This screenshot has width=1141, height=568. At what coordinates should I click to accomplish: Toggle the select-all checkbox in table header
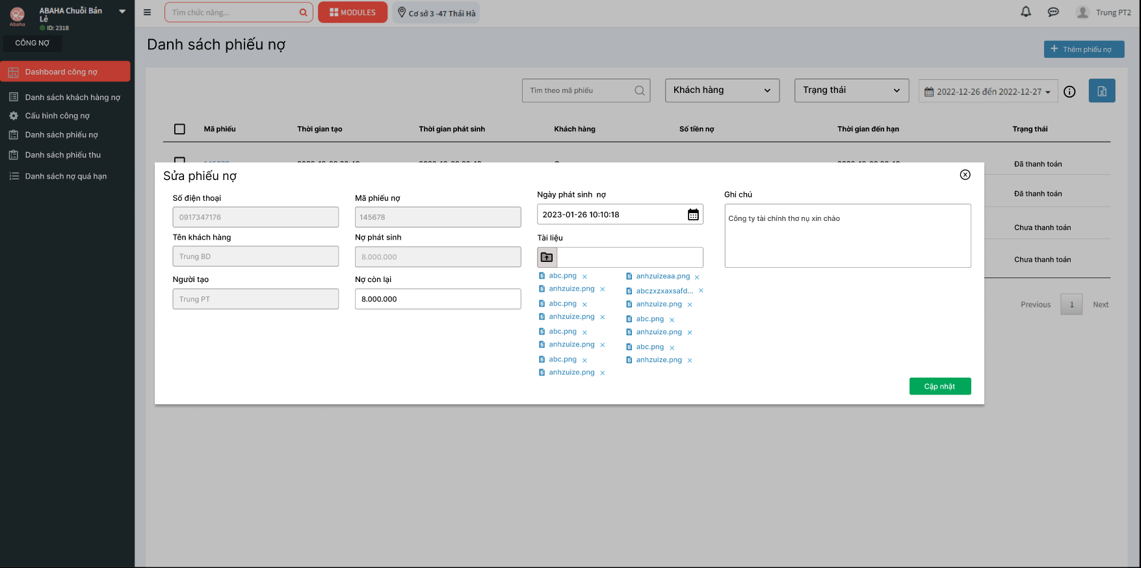[x=180, y=129]
